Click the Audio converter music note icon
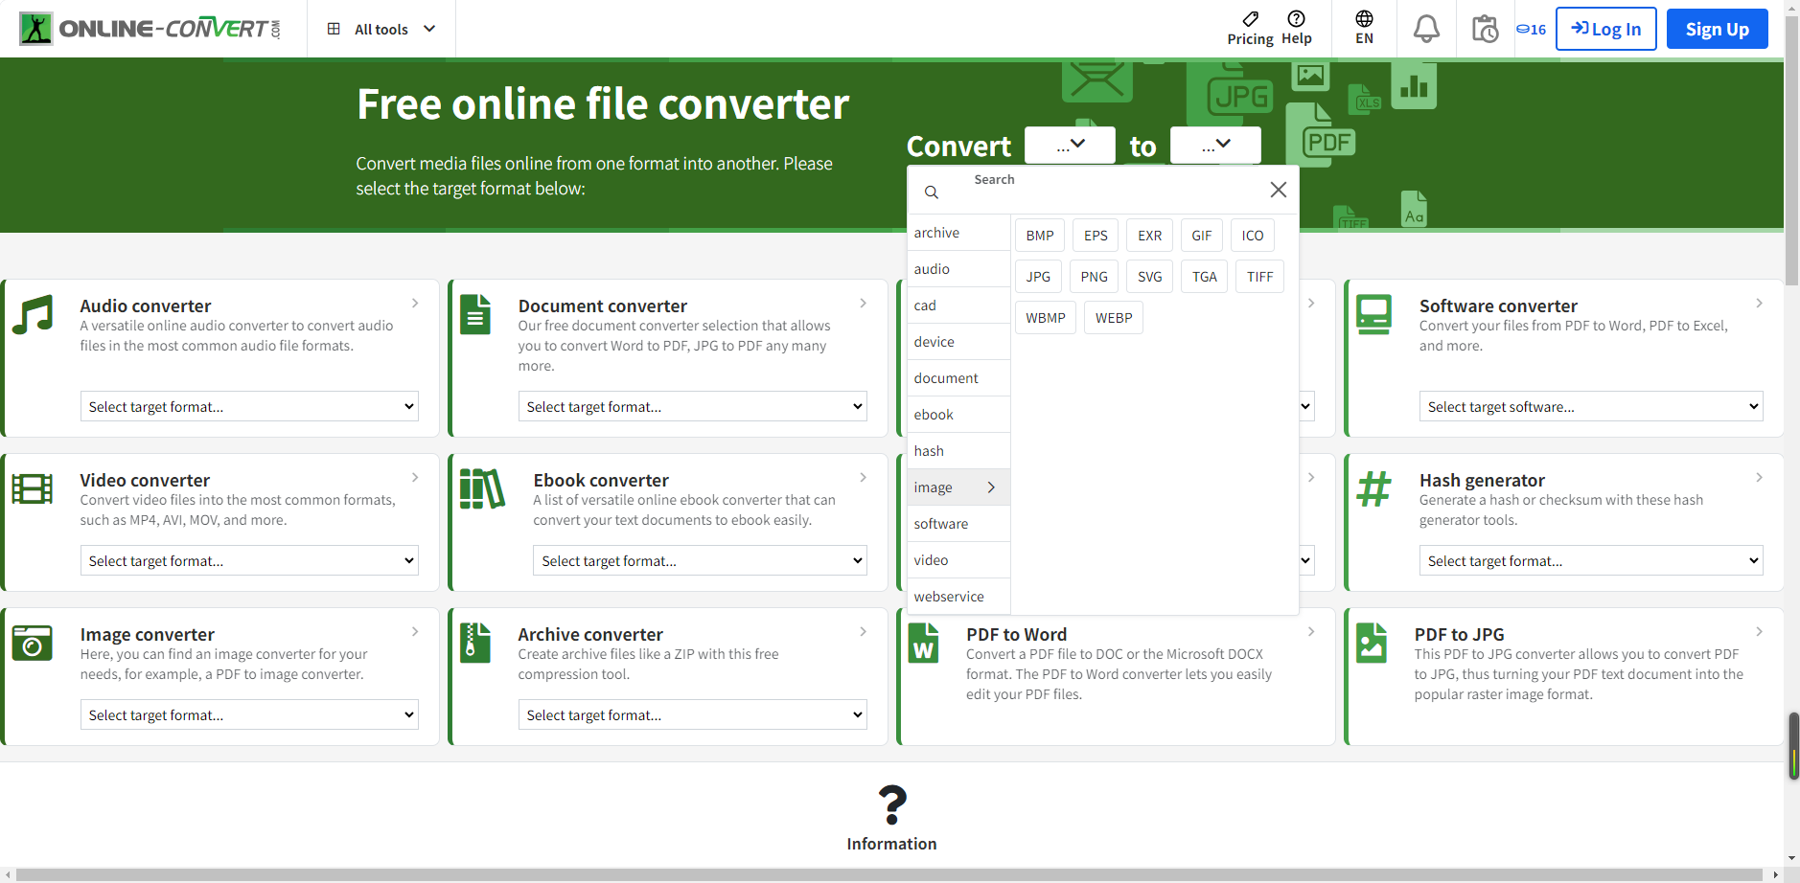The width and height of the screenshot is (1800, 883). coord(34,315)
